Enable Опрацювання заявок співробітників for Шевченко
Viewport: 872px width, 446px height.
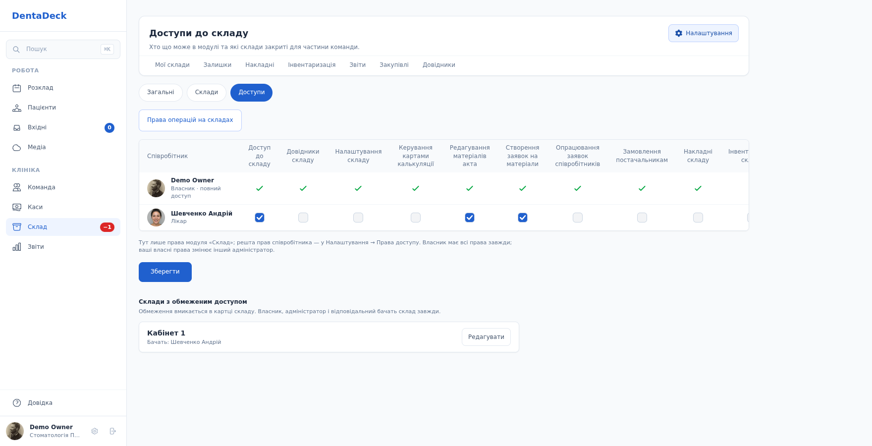tap(578, 218)
